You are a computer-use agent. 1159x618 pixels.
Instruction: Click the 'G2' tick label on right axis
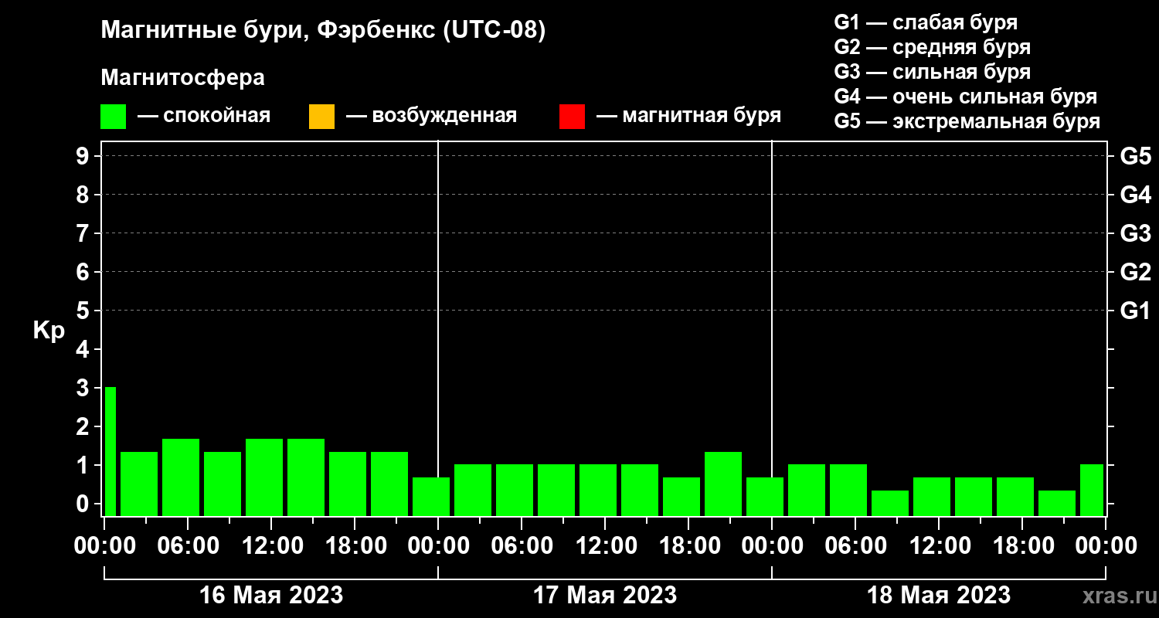click(1135, 272)
